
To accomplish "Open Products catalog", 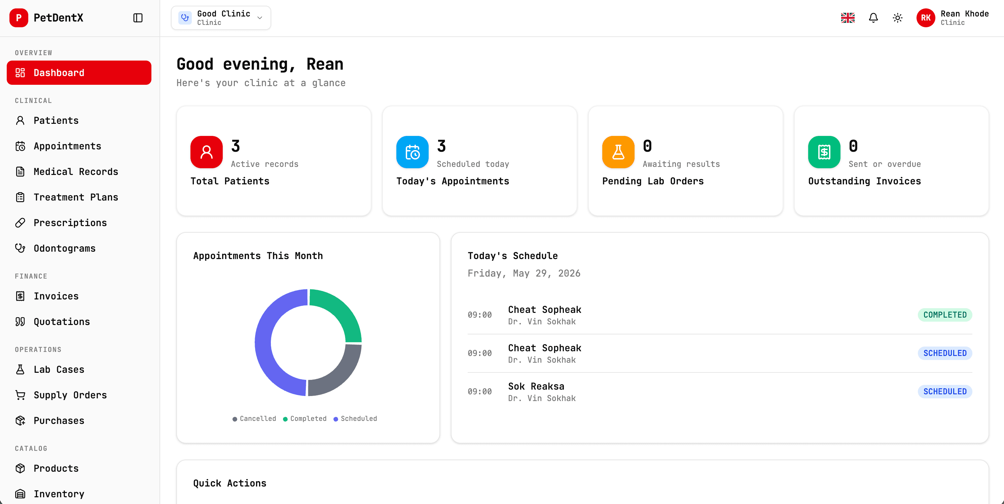I will 79,468.
